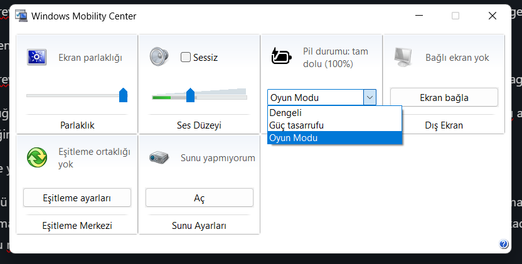Click the speaker volume icon
The height and width of the screenshot is (264, 522).
pos(159,56)
